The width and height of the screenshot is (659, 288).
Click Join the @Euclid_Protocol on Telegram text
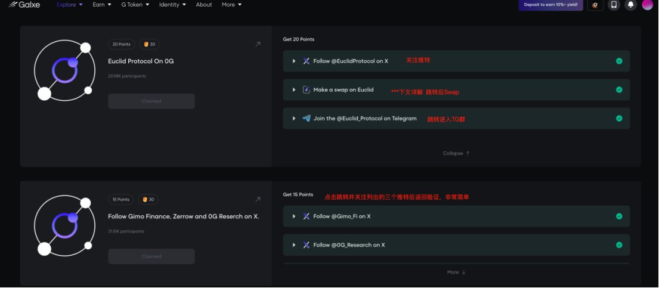click(x=365, y=119)
